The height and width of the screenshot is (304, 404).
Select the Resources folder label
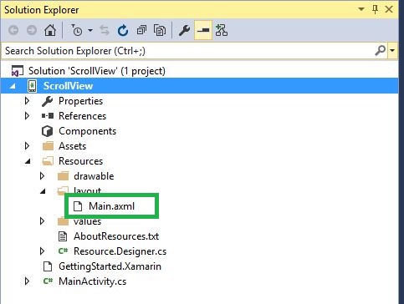click(80, 161)
